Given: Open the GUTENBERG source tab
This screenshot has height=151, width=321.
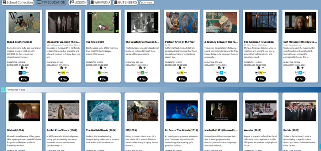Looking at the screenshot, I should [x=125, y=3].
